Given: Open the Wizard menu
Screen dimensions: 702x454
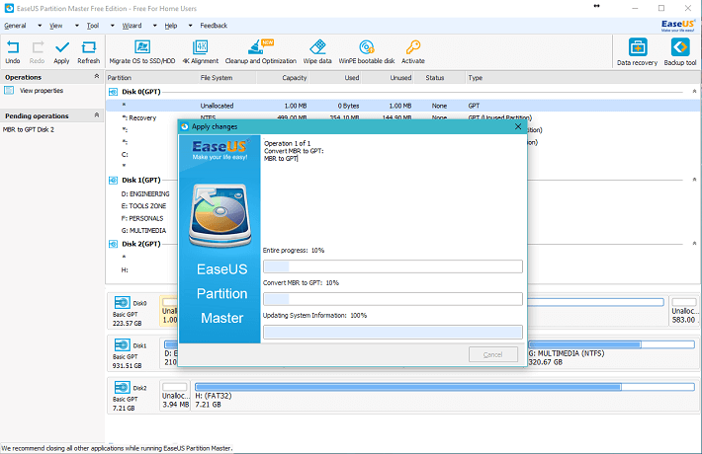Looking at the screenshot, I should tap(132, 26).
